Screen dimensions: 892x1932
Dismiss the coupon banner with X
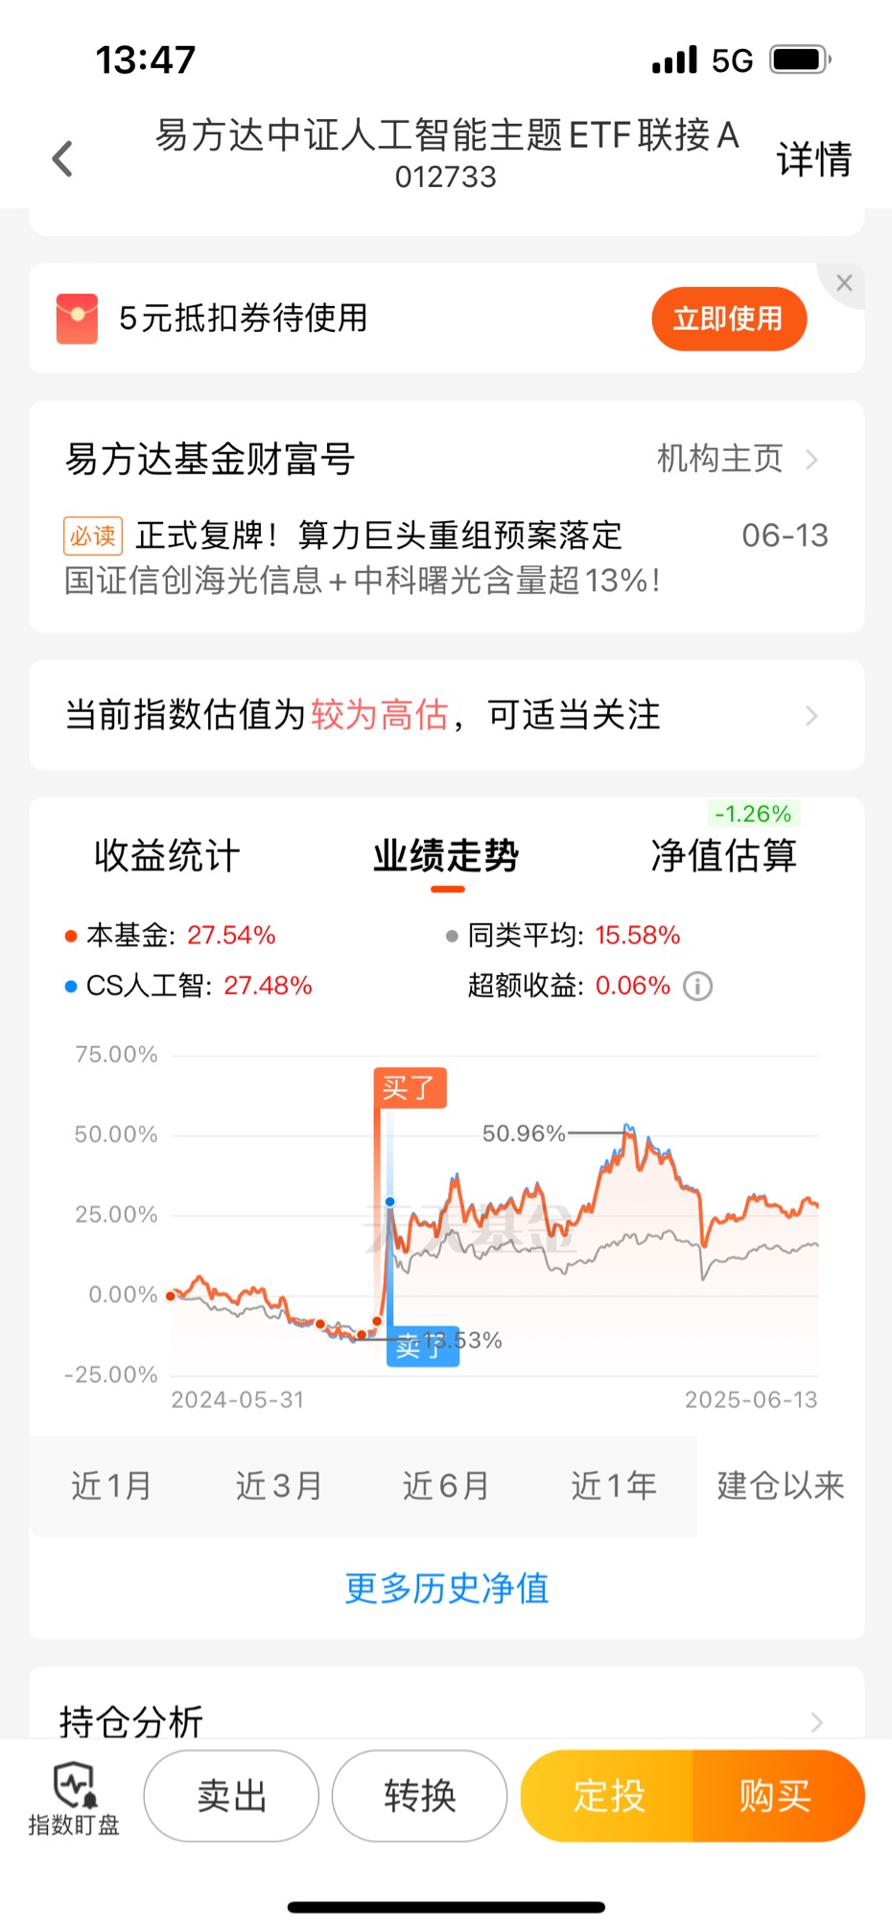coord(844,283)
